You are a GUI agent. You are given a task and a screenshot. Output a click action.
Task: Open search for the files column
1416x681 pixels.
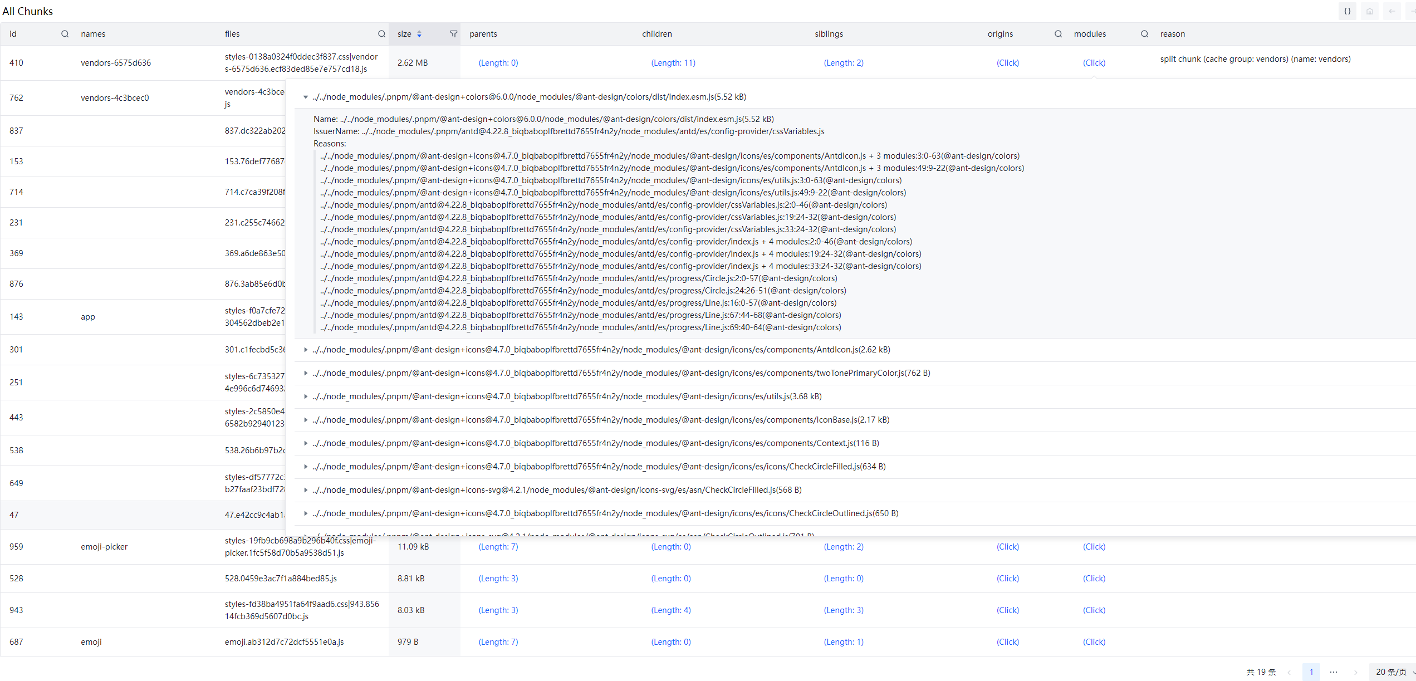[x=381, y=34]
